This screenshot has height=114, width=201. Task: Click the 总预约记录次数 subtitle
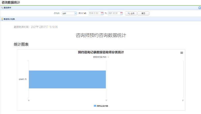point(101,57)
